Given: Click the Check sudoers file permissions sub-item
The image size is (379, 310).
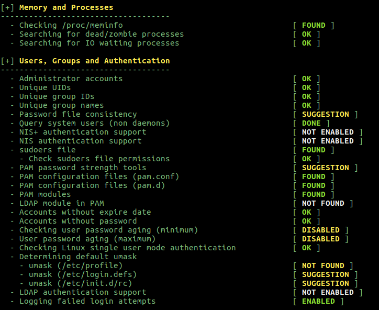Looking at the screenshot, I should pos(99,159).
